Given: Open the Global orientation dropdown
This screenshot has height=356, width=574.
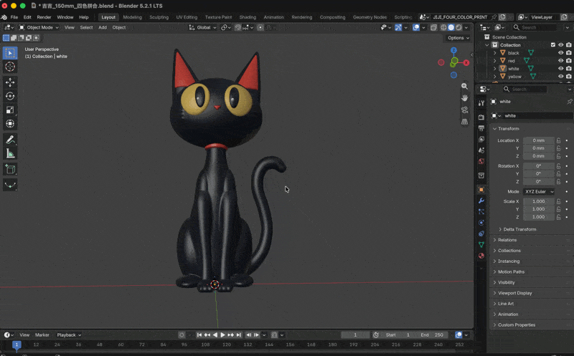Looking at the screenshot, I should (x=202, y=27).
